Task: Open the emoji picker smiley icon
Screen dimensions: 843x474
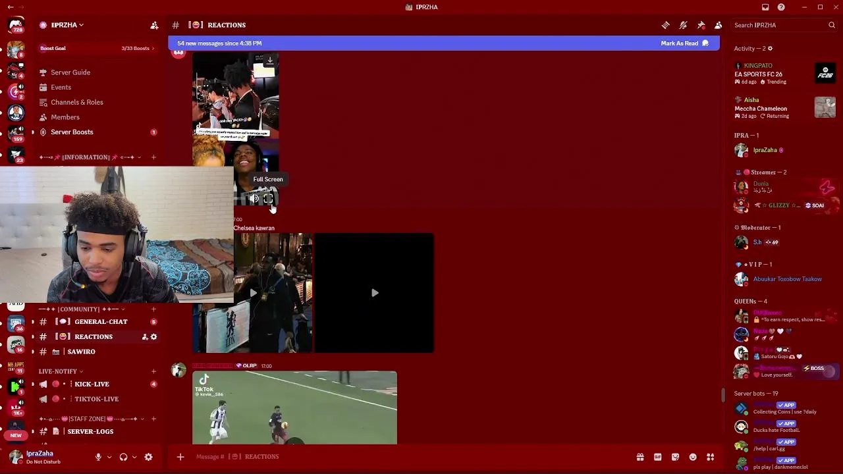Action: tap(693, 457)
